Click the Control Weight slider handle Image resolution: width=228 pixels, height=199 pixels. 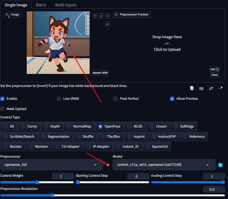37,182
